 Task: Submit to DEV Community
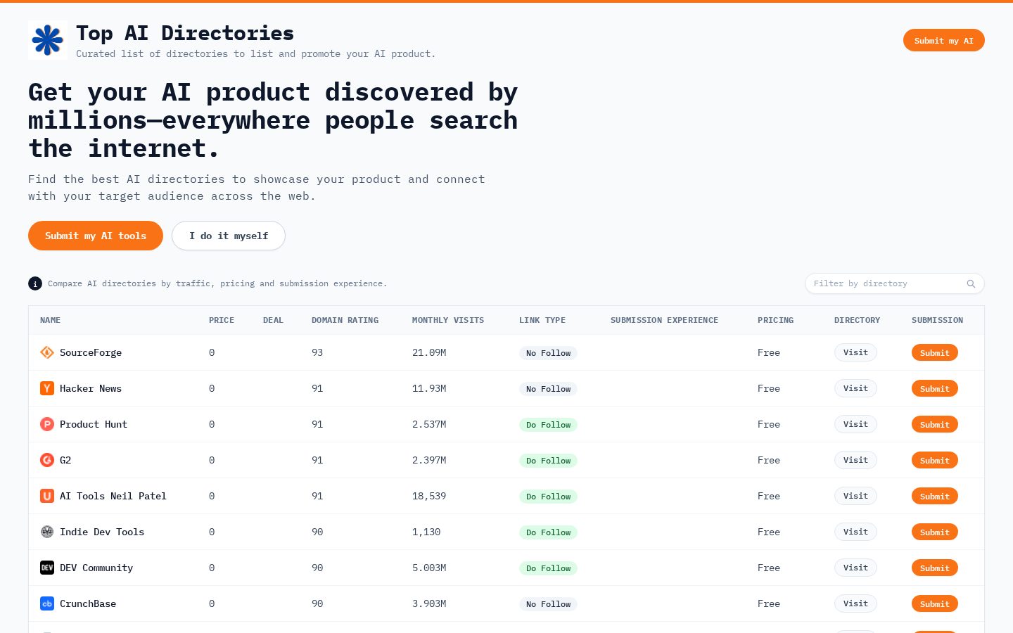(934, 568)
